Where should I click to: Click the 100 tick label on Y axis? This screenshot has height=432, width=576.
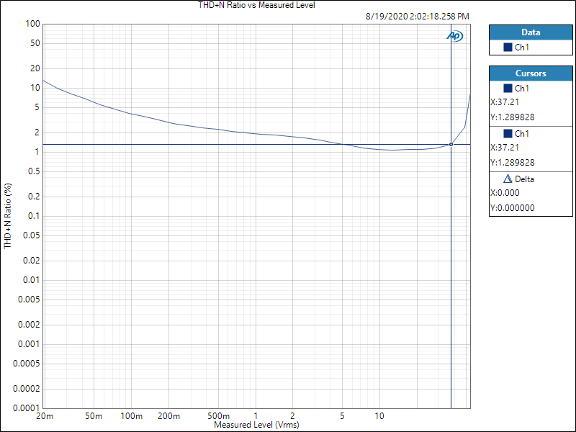click(32, 24)
